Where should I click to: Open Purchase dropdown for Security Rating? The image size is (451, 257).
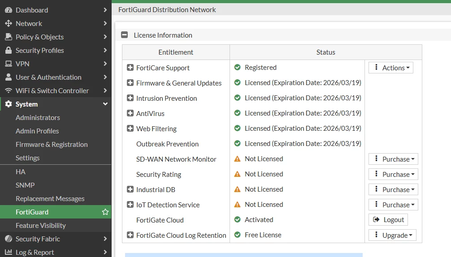393,174
